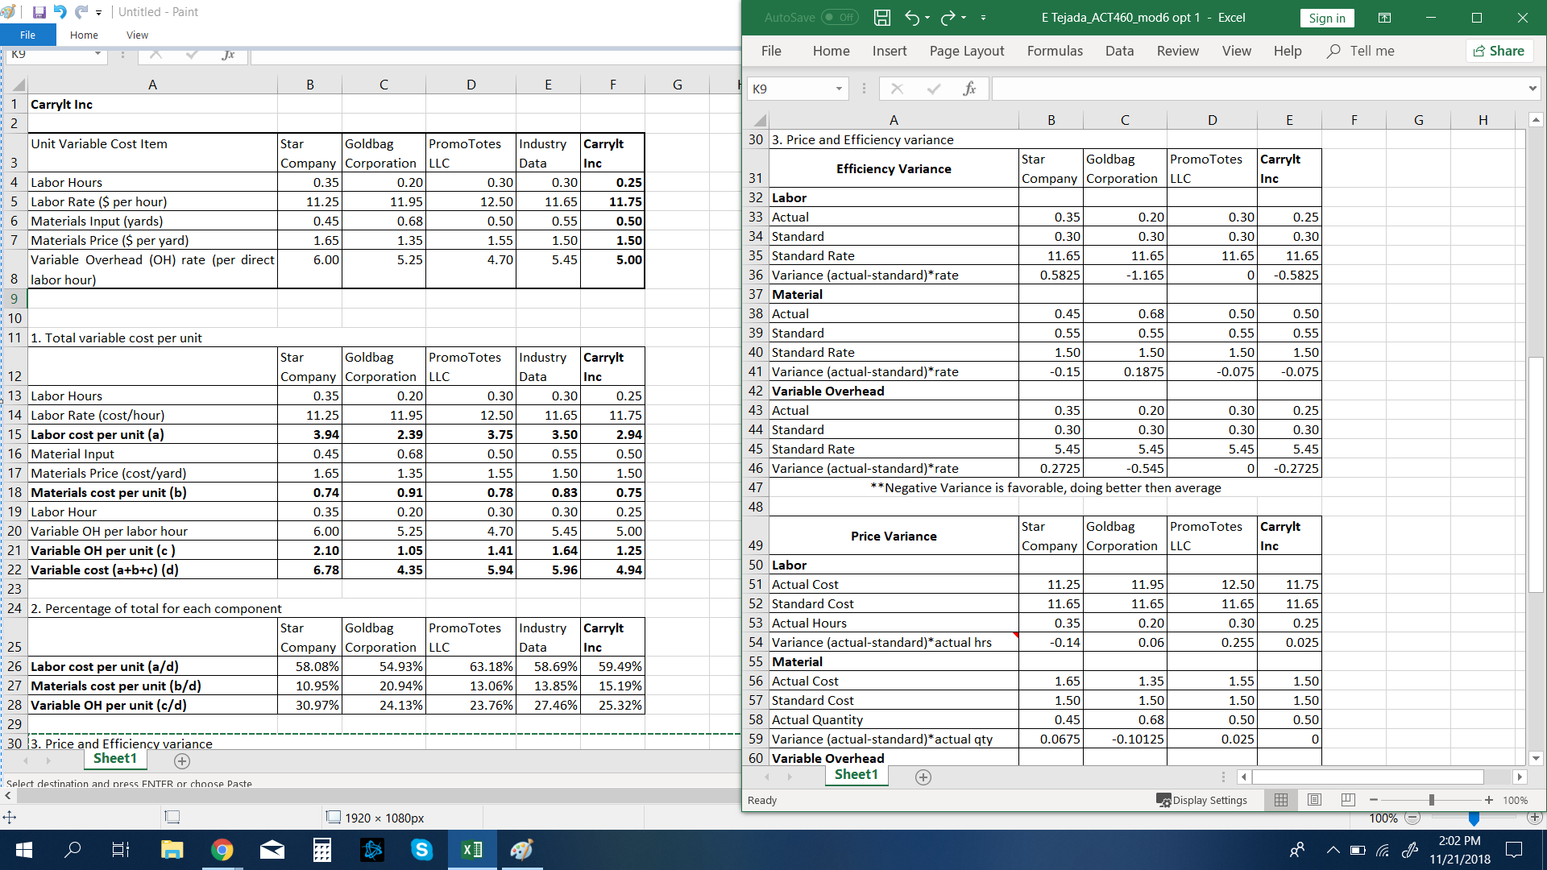The height and width of the screenshot is (870, 1547).
Task: Add a new sheet with plus icon
Action: tap(923, 777)
